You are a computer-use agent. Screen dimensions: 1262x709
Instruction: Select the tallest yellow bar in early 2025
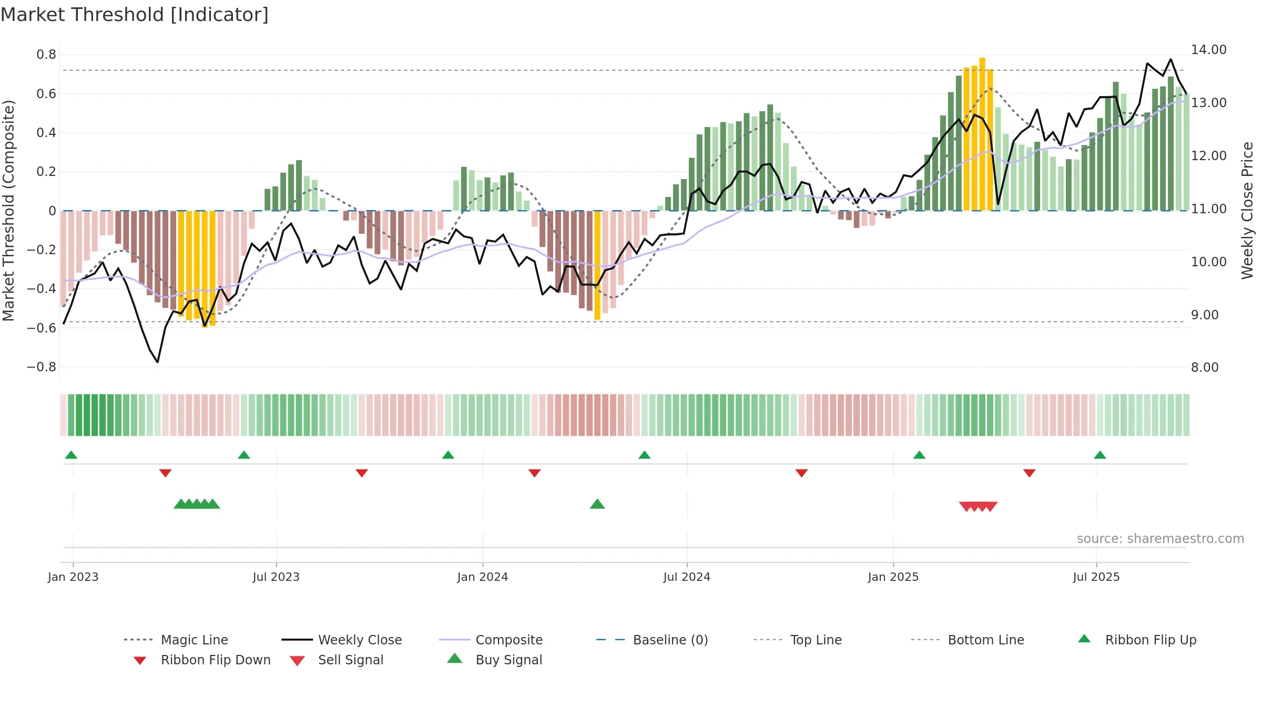coord(982,134)
